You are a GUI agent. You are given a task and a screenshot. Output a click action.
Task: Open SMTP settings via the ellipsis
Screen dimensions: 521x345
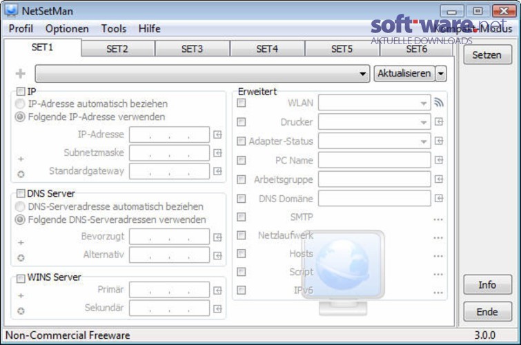click(x=438, y=219)
